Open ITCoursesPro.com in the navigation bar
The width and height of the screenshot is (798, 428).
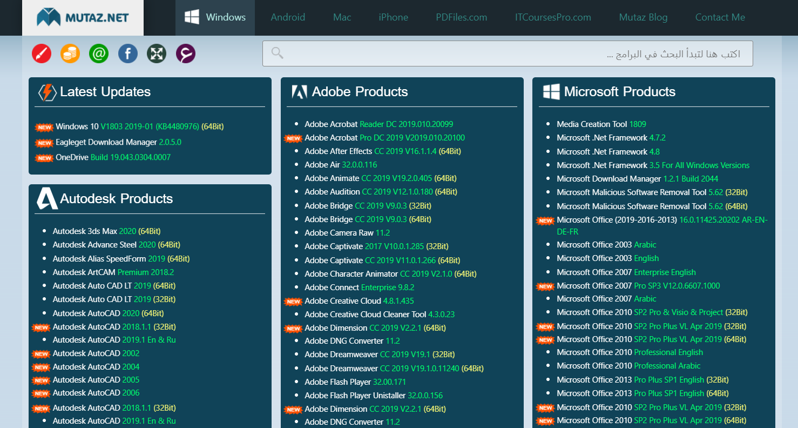[x=553, y=17]
